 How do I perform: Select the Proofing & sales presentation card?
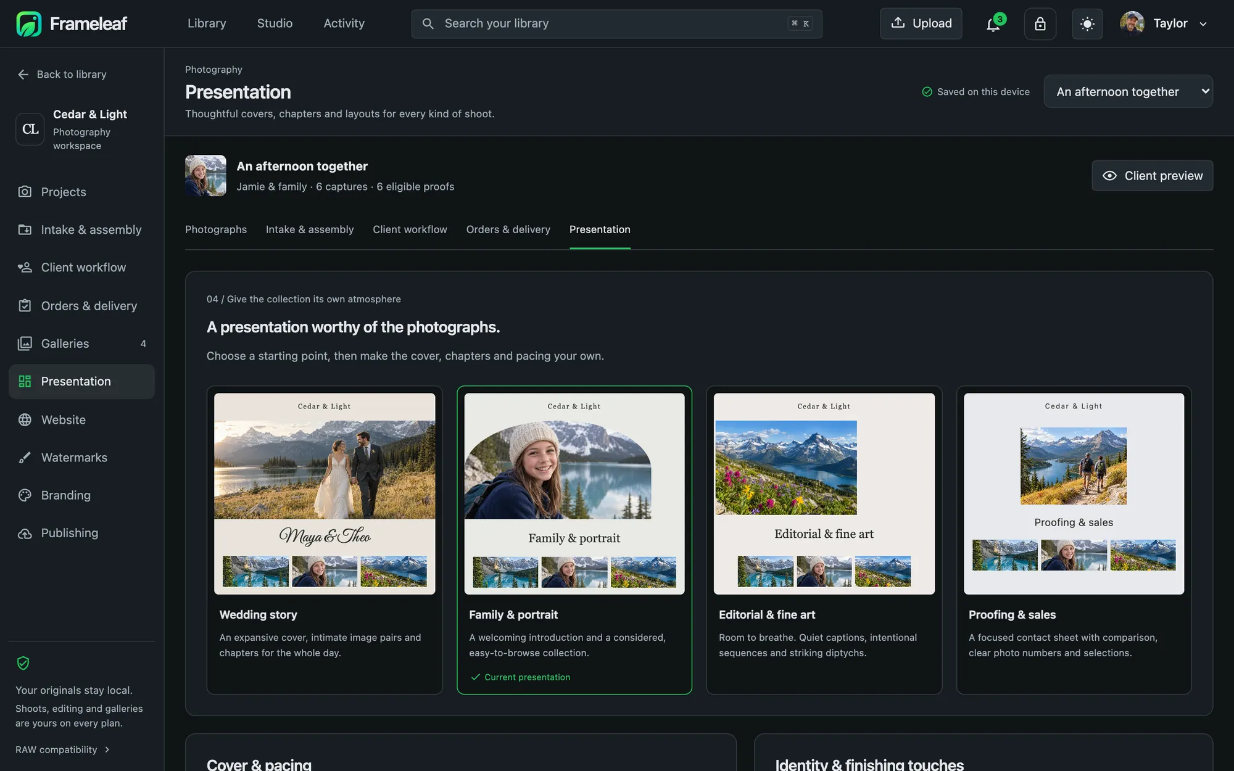pyautogui.click(x=1074, y=540)
